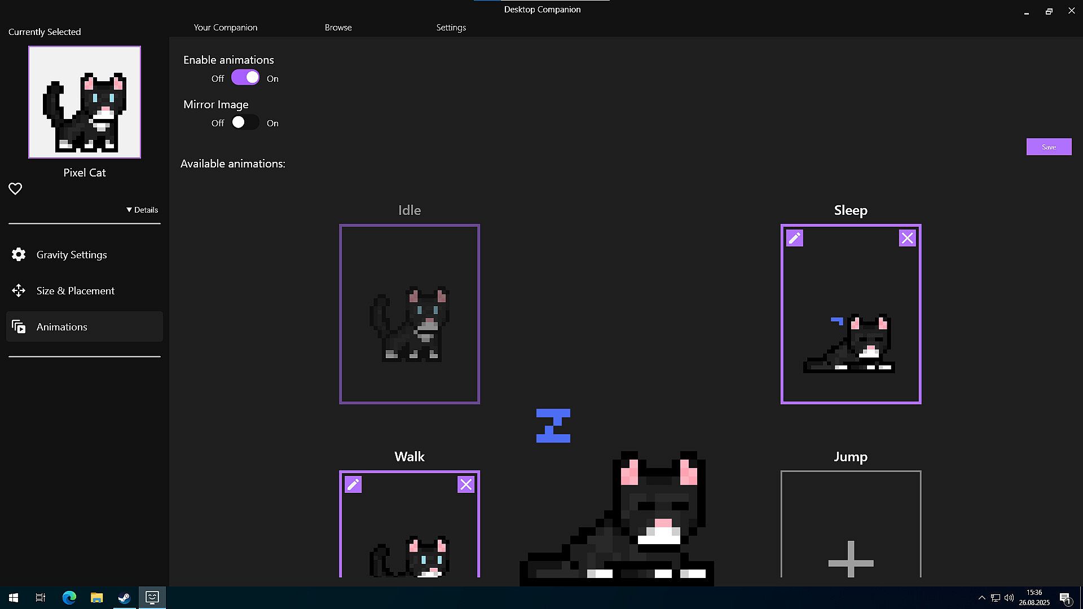Edit the Walk animation with pencil icon
The width and height of the screenshot is (1083, 609).
click(353, 485)
